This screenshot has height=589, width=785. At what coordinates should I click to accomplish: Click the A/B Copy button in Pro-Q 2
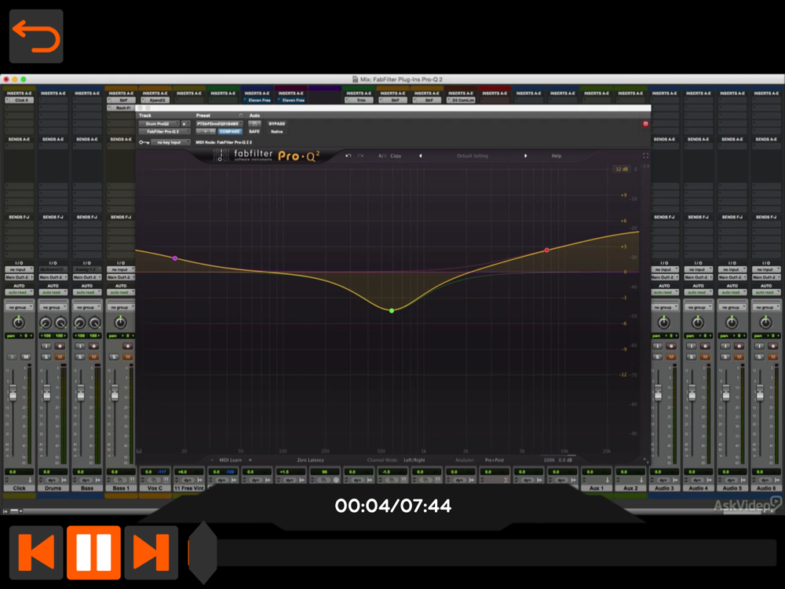[x=390, y=155]
